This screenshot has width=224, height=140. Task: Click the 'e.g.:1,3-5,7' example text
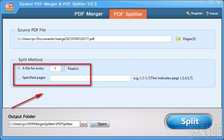coord(142,78)
